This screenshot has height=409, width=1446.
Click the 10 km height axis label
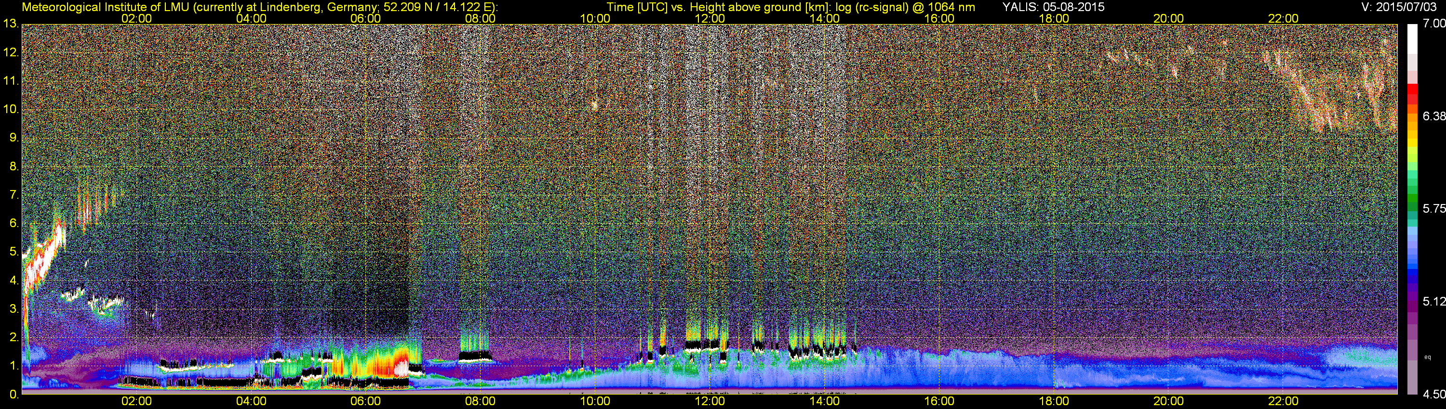point(11,109)
